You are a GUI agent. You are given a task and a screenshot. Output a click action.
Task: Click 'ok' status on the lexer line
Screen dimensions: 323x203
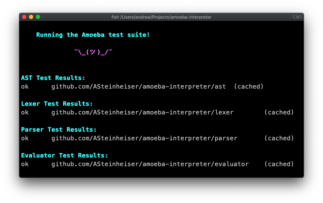click(x=25, y=112)
